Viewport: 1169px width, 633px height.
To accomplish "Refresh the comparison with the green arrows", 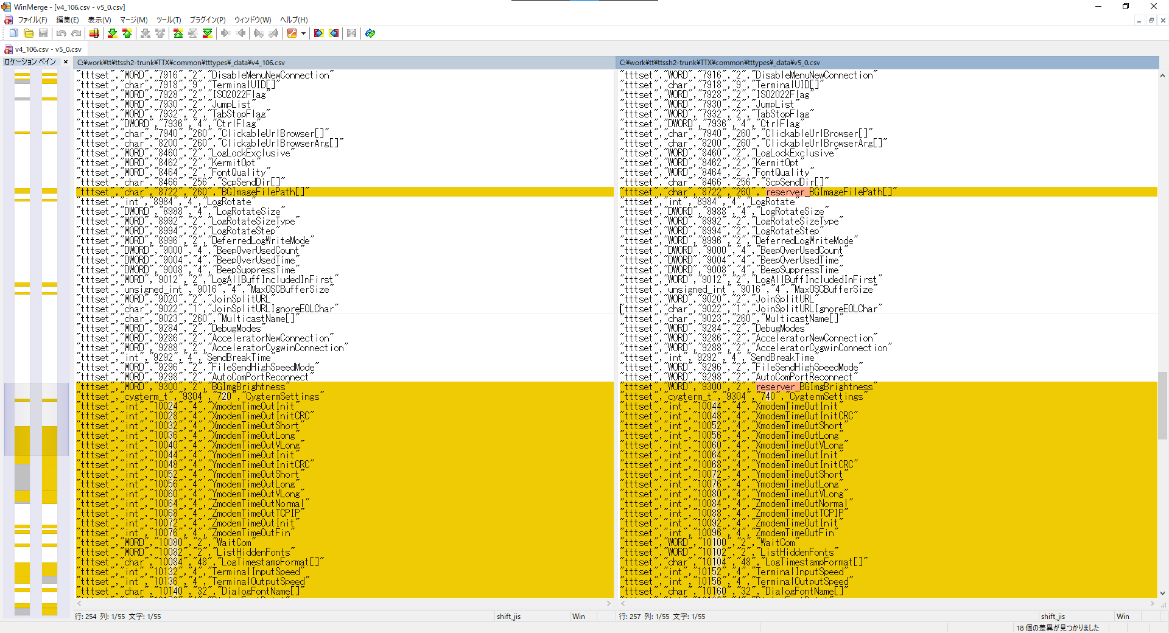I will click(370, 33).
